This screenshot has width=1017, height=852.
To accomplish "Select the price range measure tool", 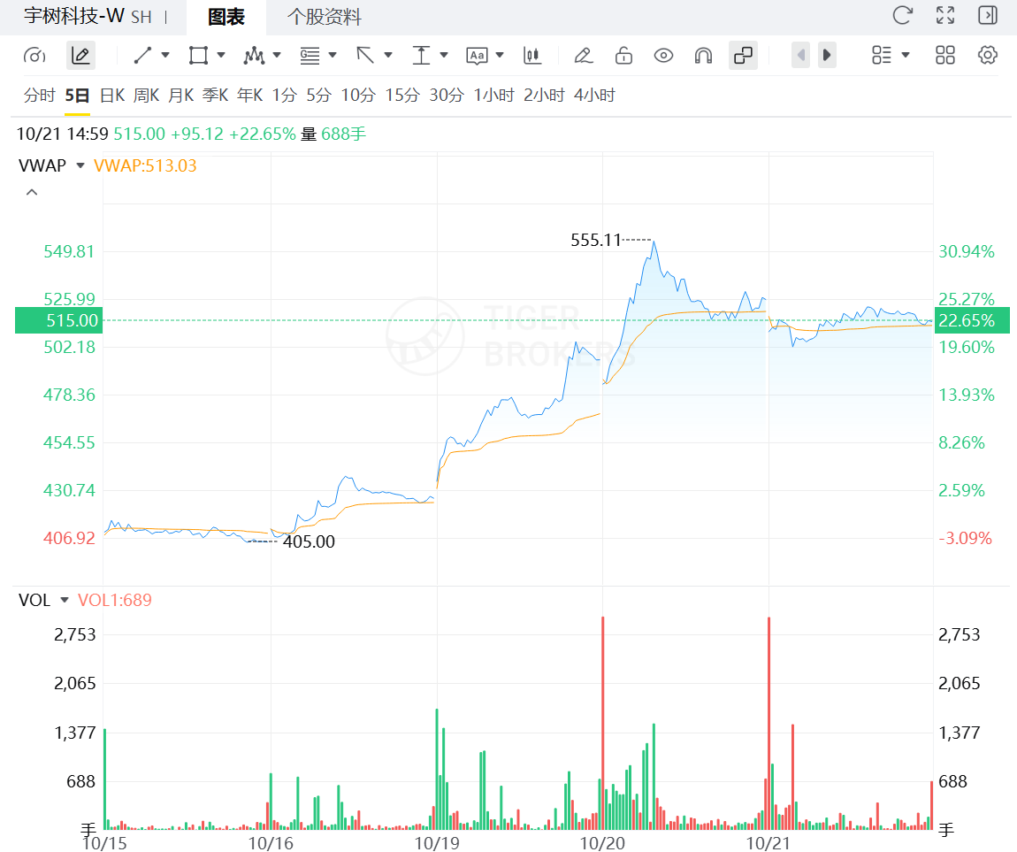I will [x=422, y=56].
